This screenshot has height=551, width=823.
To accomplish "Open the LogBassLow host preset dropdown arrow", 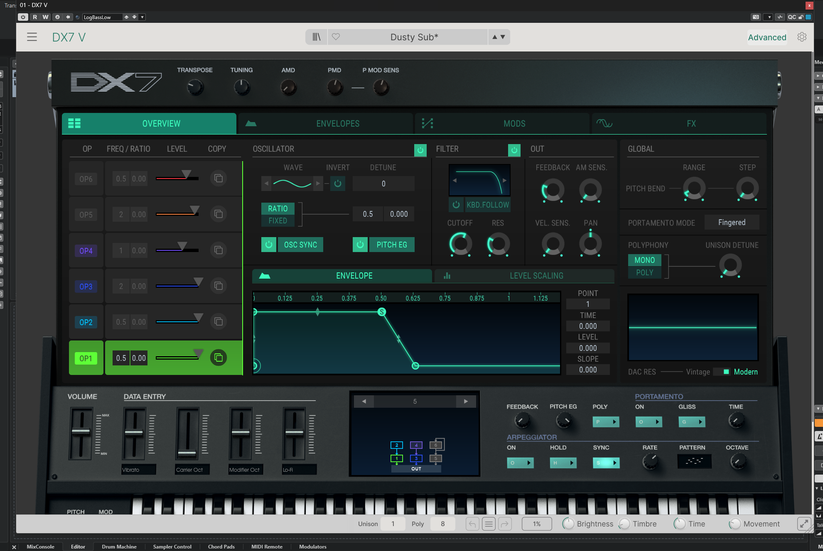I will [x=142, y=17].
